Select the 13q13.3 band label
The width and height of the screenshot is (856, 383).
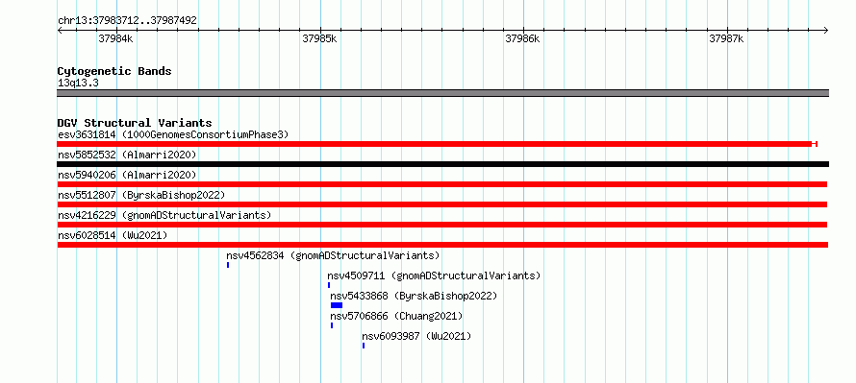coord(78,83)
